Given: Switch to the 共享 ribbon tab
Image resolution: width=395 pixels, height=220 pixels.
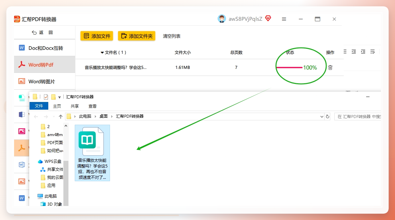Looking at the screenshot, I should [74, 106].
